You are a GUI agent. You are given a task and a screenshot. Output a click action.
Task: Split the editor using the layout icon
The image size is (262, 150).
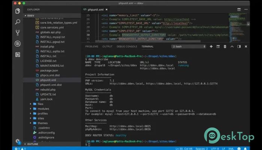pyautogui.click(x=239, y=9)
